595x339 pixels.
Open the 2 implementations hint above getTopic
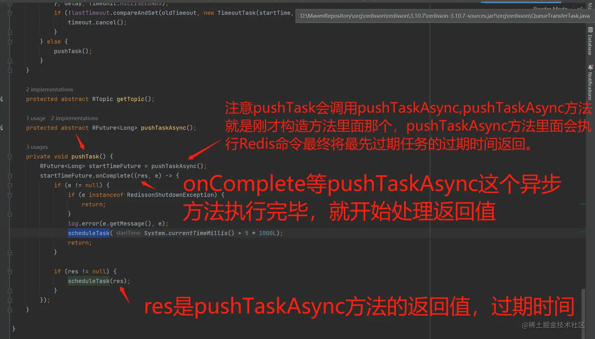49,89
